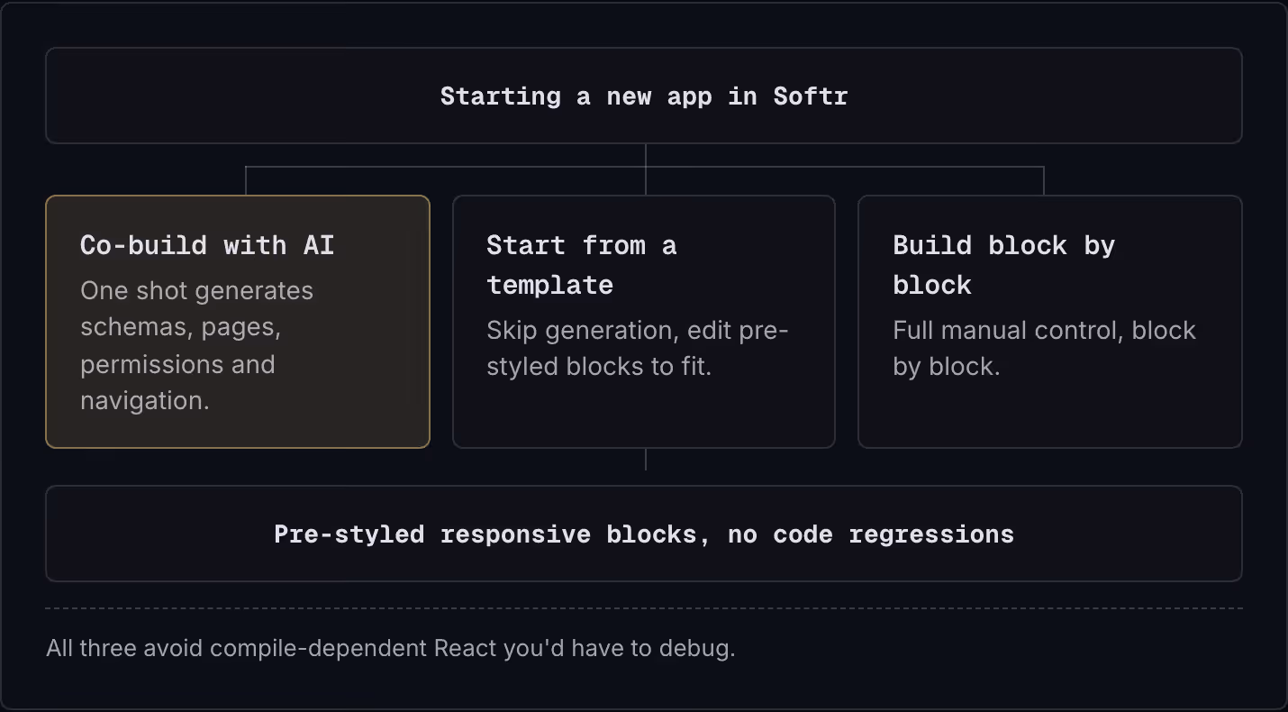The image size is (1288, 712).
Task: Click the 'Starting a new app in Softr' header box
Action: coord(644,96)
